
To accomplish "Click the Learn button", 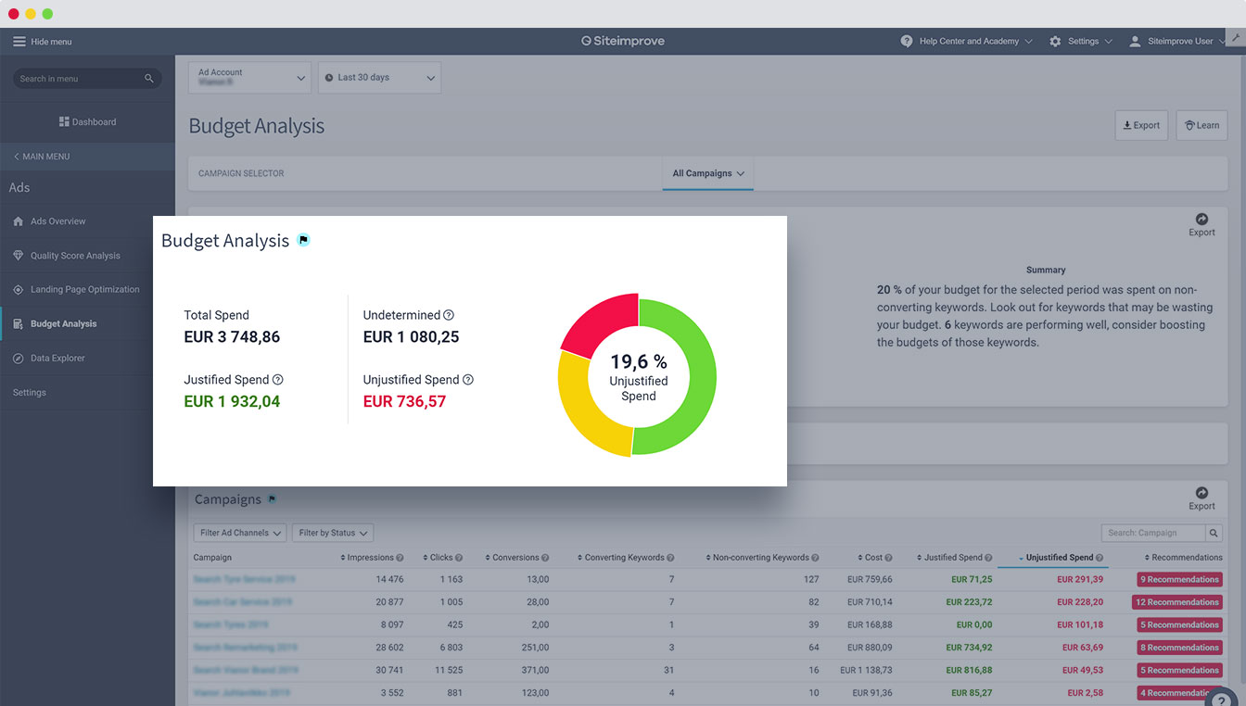I will pos(1201,125).
